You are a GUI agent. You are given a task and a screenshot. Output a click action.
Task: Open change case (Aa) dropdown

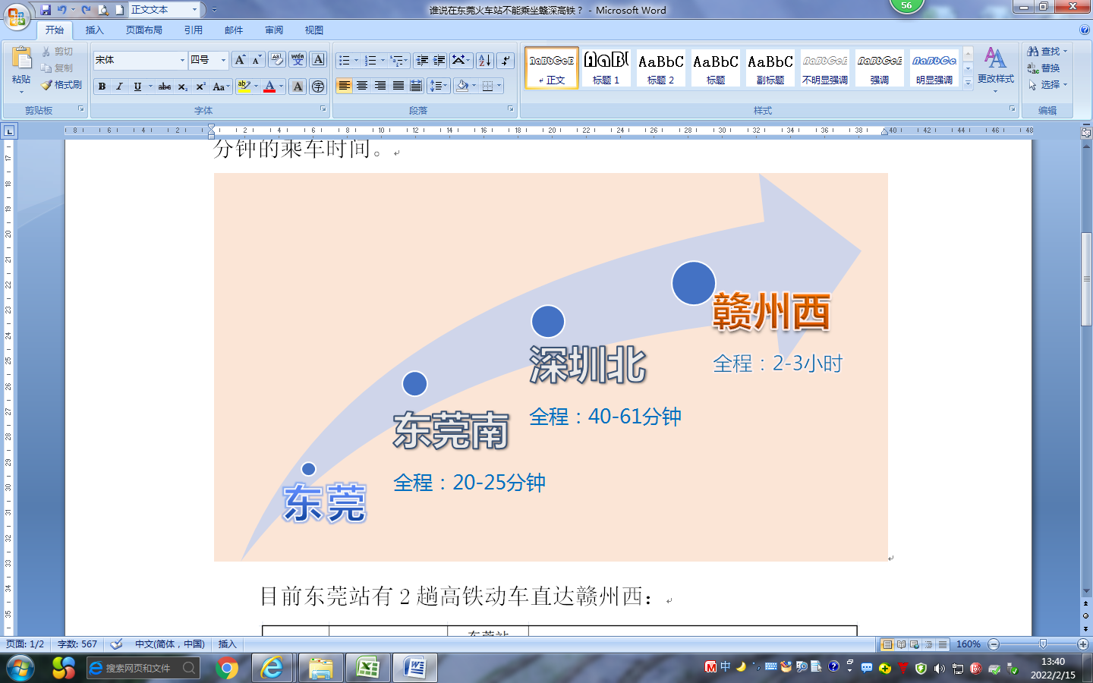pyautogui.click(x=221, y=87)
